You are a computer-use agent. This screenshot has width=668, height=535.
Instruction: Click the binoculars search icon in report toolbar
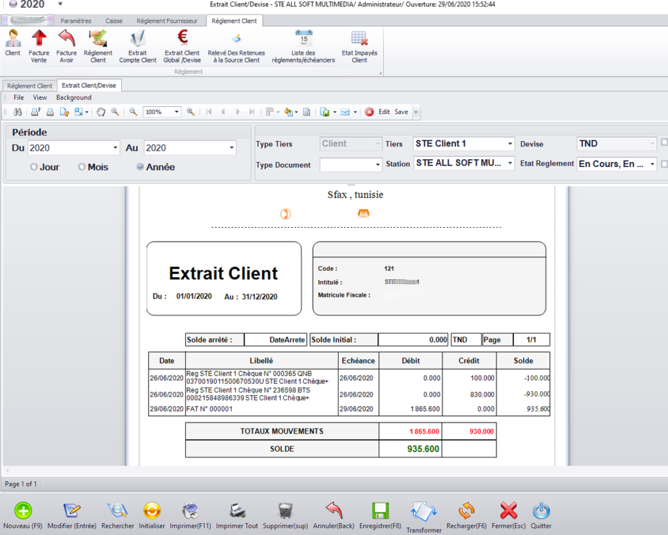[x=18, y=112]
